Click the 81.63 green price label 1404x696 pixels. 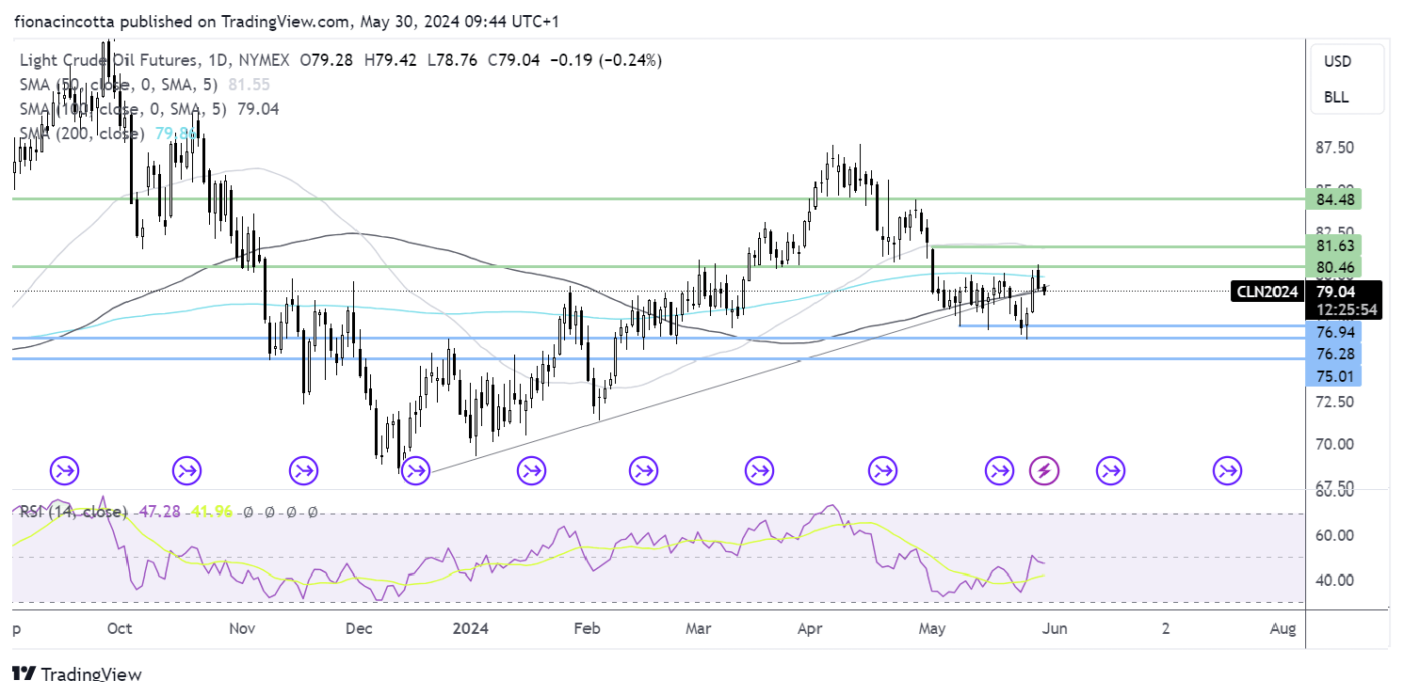pyautogui.click(x=1332, y=246)
